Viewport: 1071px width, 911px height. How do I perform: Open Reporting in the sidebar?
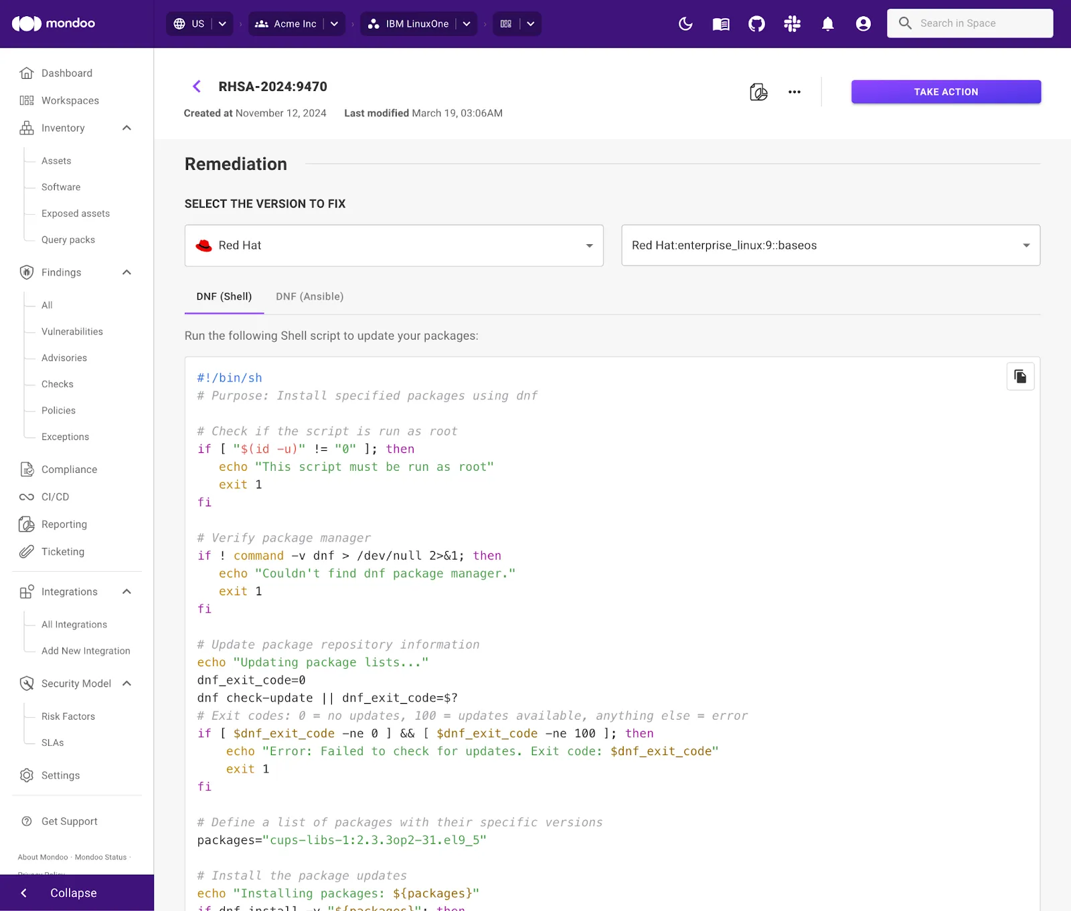pos(64,524)
